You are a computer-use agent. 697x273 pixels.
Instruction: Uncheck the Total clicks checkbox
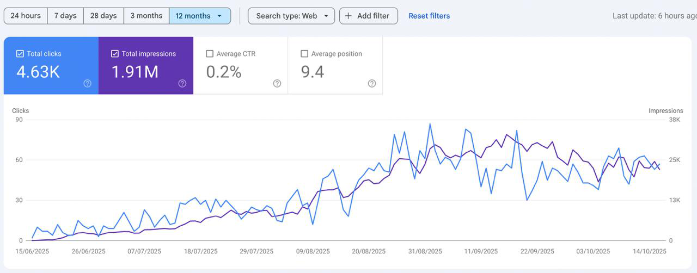[20, 54]
